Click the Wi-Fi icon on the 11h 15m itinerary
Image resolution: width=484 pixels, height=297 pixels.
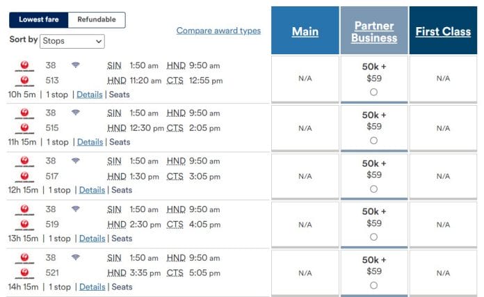tap(75, 113)
